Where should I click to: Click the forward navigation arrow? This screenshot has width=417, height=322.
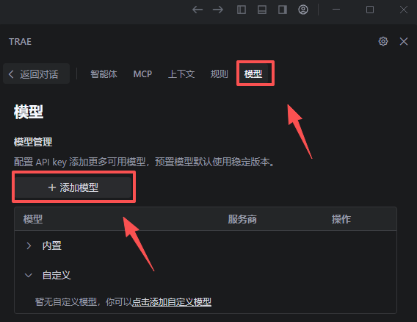[x=218, y=10]
